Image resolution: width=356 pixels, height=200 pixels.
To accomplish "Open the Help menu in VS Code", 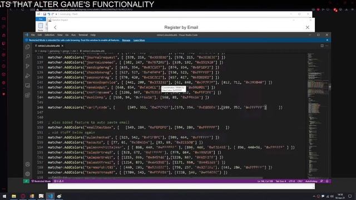I will 93,35.
